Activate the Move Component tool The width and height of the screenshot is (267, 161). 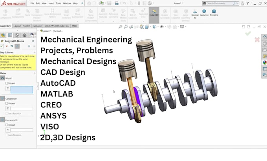(x=77, y=13)
